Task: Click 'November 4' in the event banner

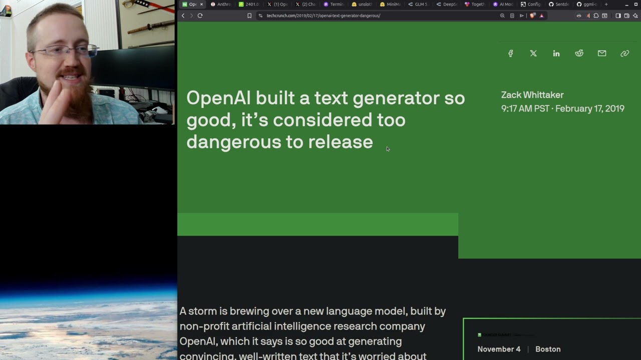Action: [x=499, y=349]
